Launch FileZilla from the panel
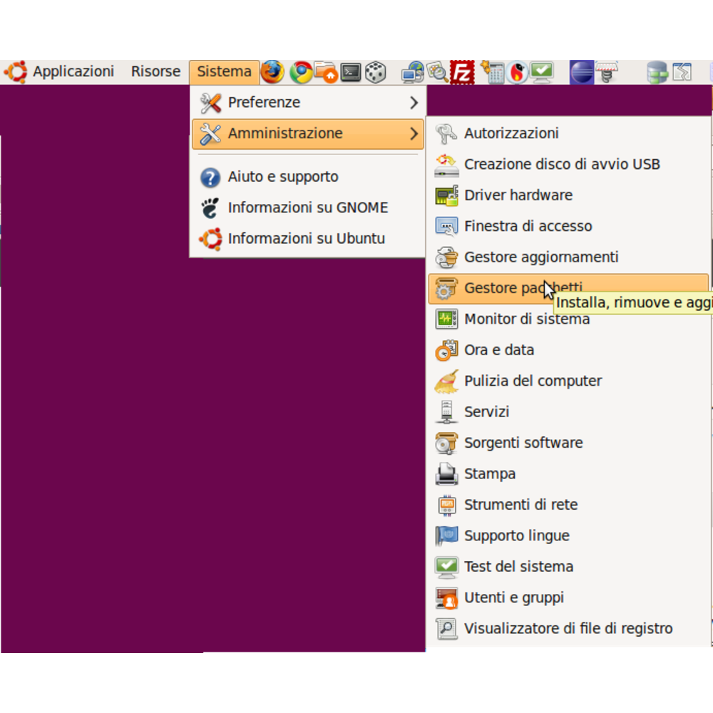 click(x=463, y=72)
